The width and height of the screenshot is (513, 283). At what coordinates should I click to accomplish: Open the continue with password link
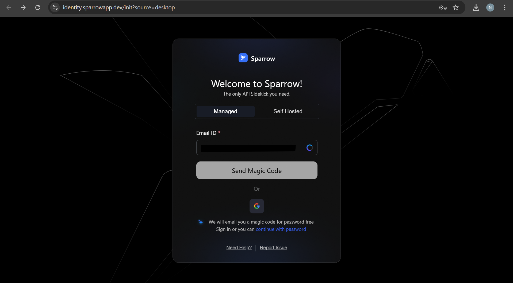[281, 229]
